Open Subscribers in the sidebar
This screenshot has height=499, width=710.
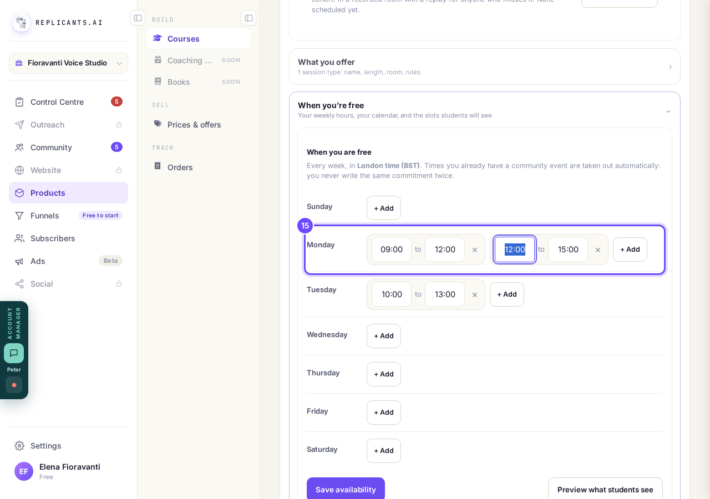click(x=68, y=238)
